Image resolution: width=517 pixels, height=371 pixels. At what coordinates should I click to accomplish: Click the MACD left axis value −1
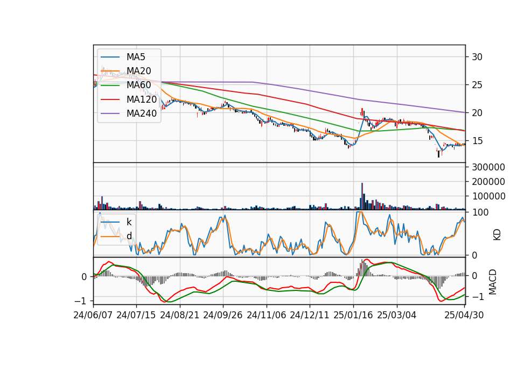(x=80, y=301)
